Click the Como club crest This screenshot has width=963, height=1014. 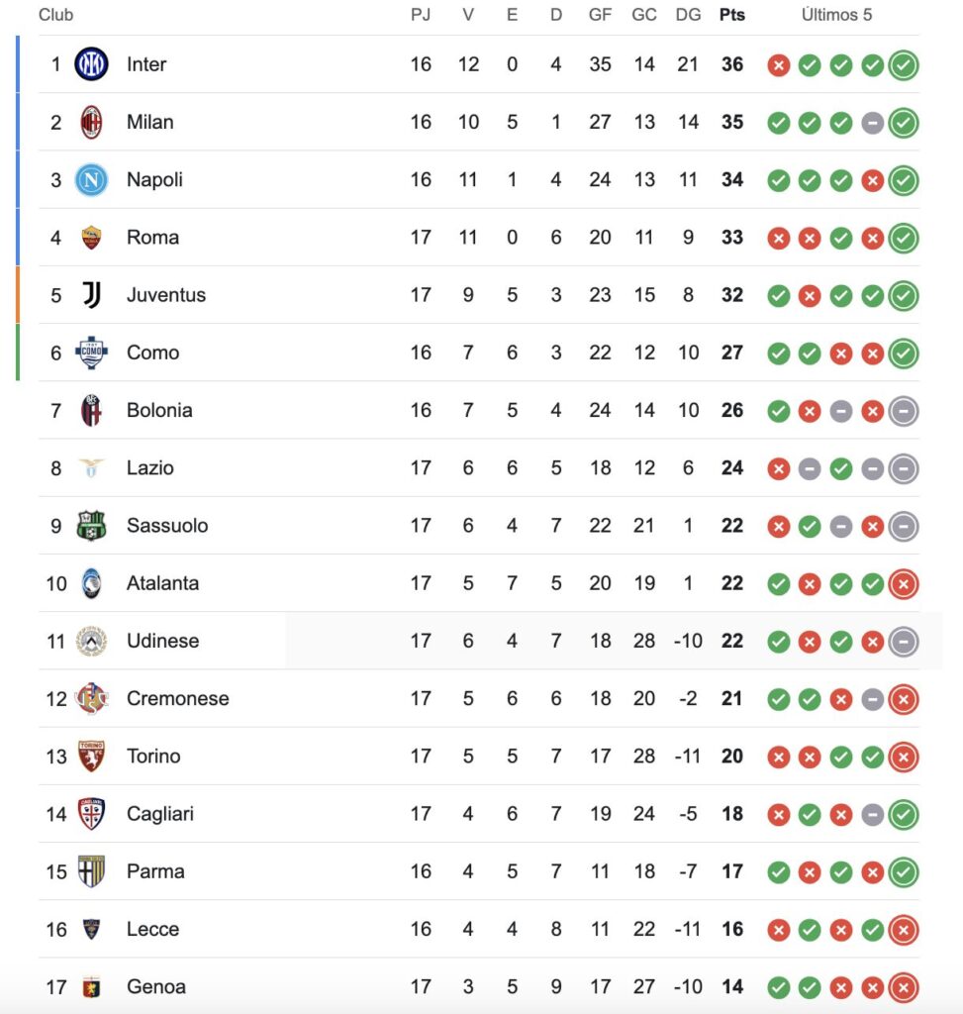click(x=91, y=353)
